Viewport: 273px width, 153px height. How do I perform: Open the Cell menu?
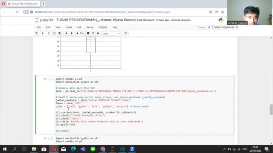point(79,27)
